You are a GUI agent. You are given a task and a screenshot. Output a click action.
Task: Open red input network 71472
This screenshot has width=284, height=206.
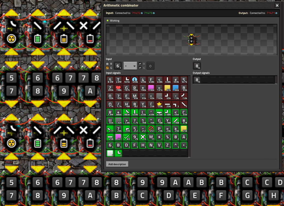(x=136, y=13)
